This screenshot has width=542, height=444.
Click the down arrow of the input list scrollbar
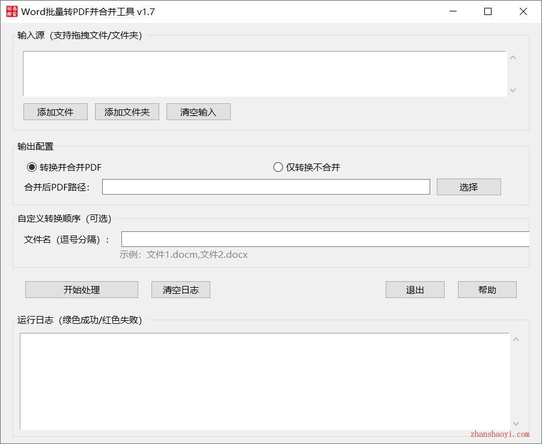point(513,90)
